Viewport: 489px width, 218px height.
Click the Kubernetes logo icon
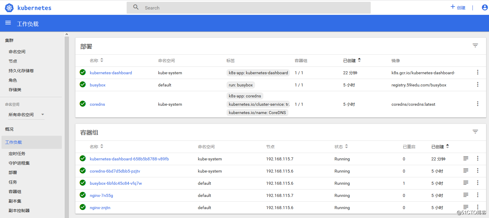[9, 8]
